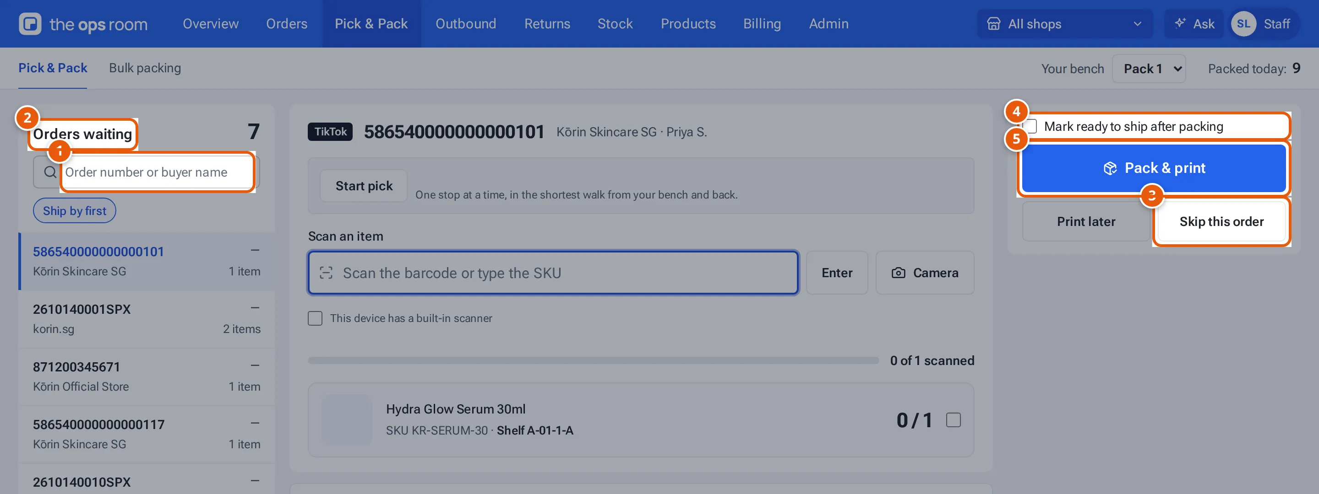Image resolution: width=1319 pixels, height=494 pixels.
Task: Open the Pack 1 bench dropdown
Action: pyautogui.click(x=1149, y=69)
